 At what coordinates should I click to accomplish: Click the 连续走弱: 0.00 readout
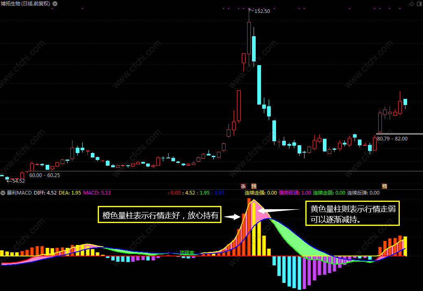(329, 193)
